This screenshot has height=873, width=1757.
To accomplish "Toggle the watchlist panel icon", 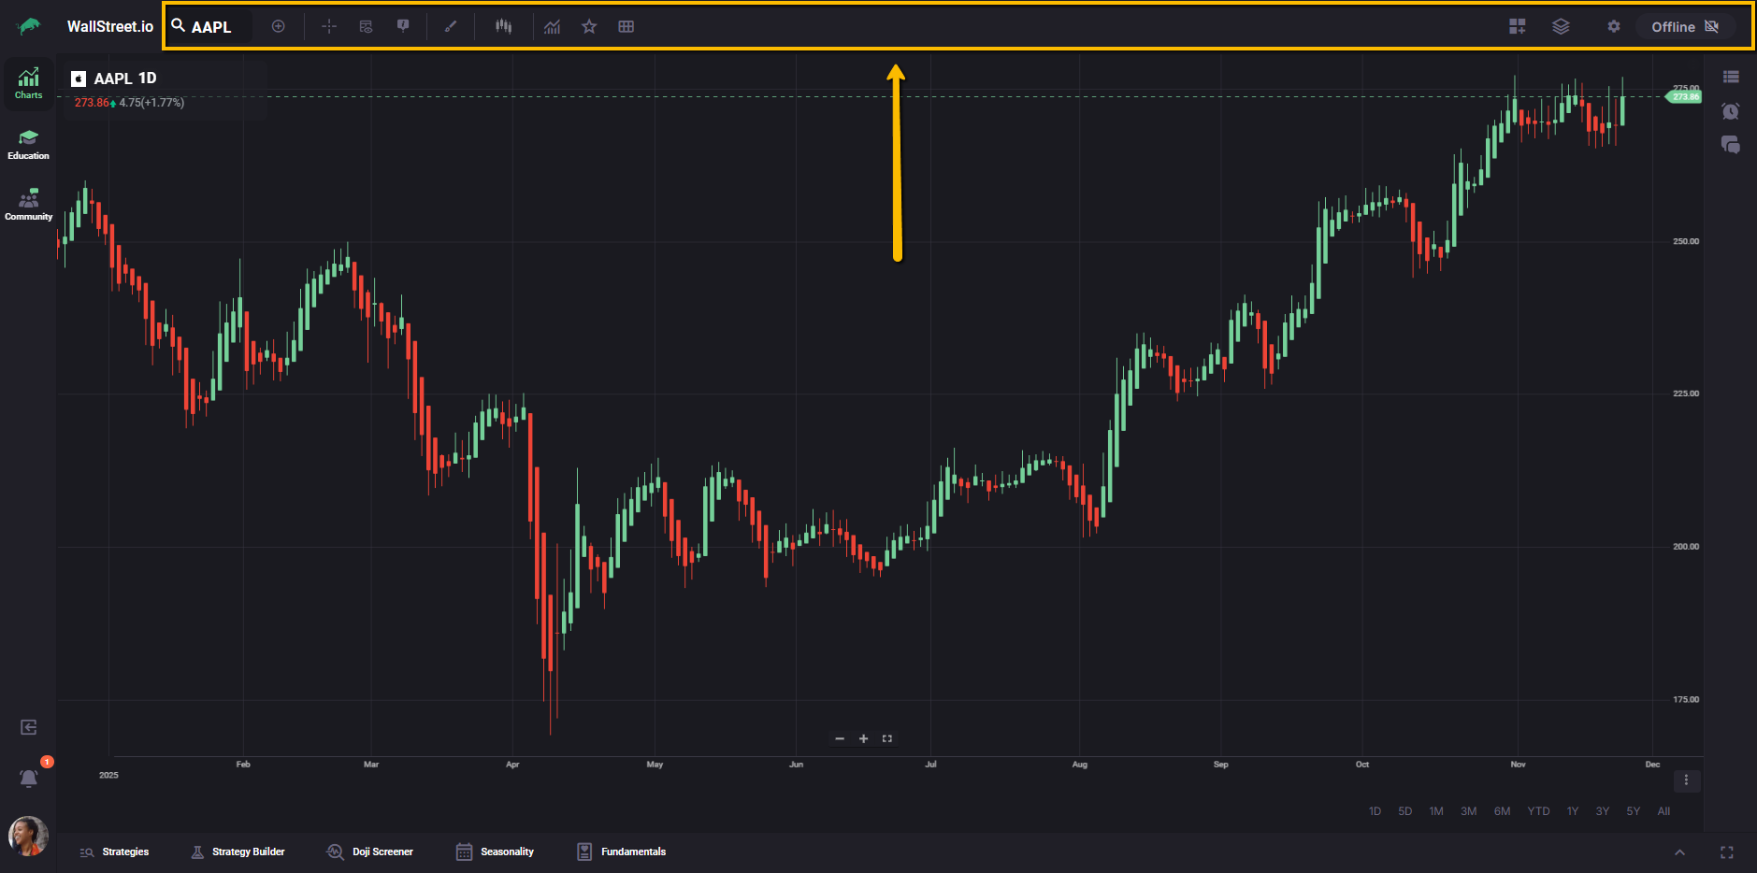I will point(1731,77).
